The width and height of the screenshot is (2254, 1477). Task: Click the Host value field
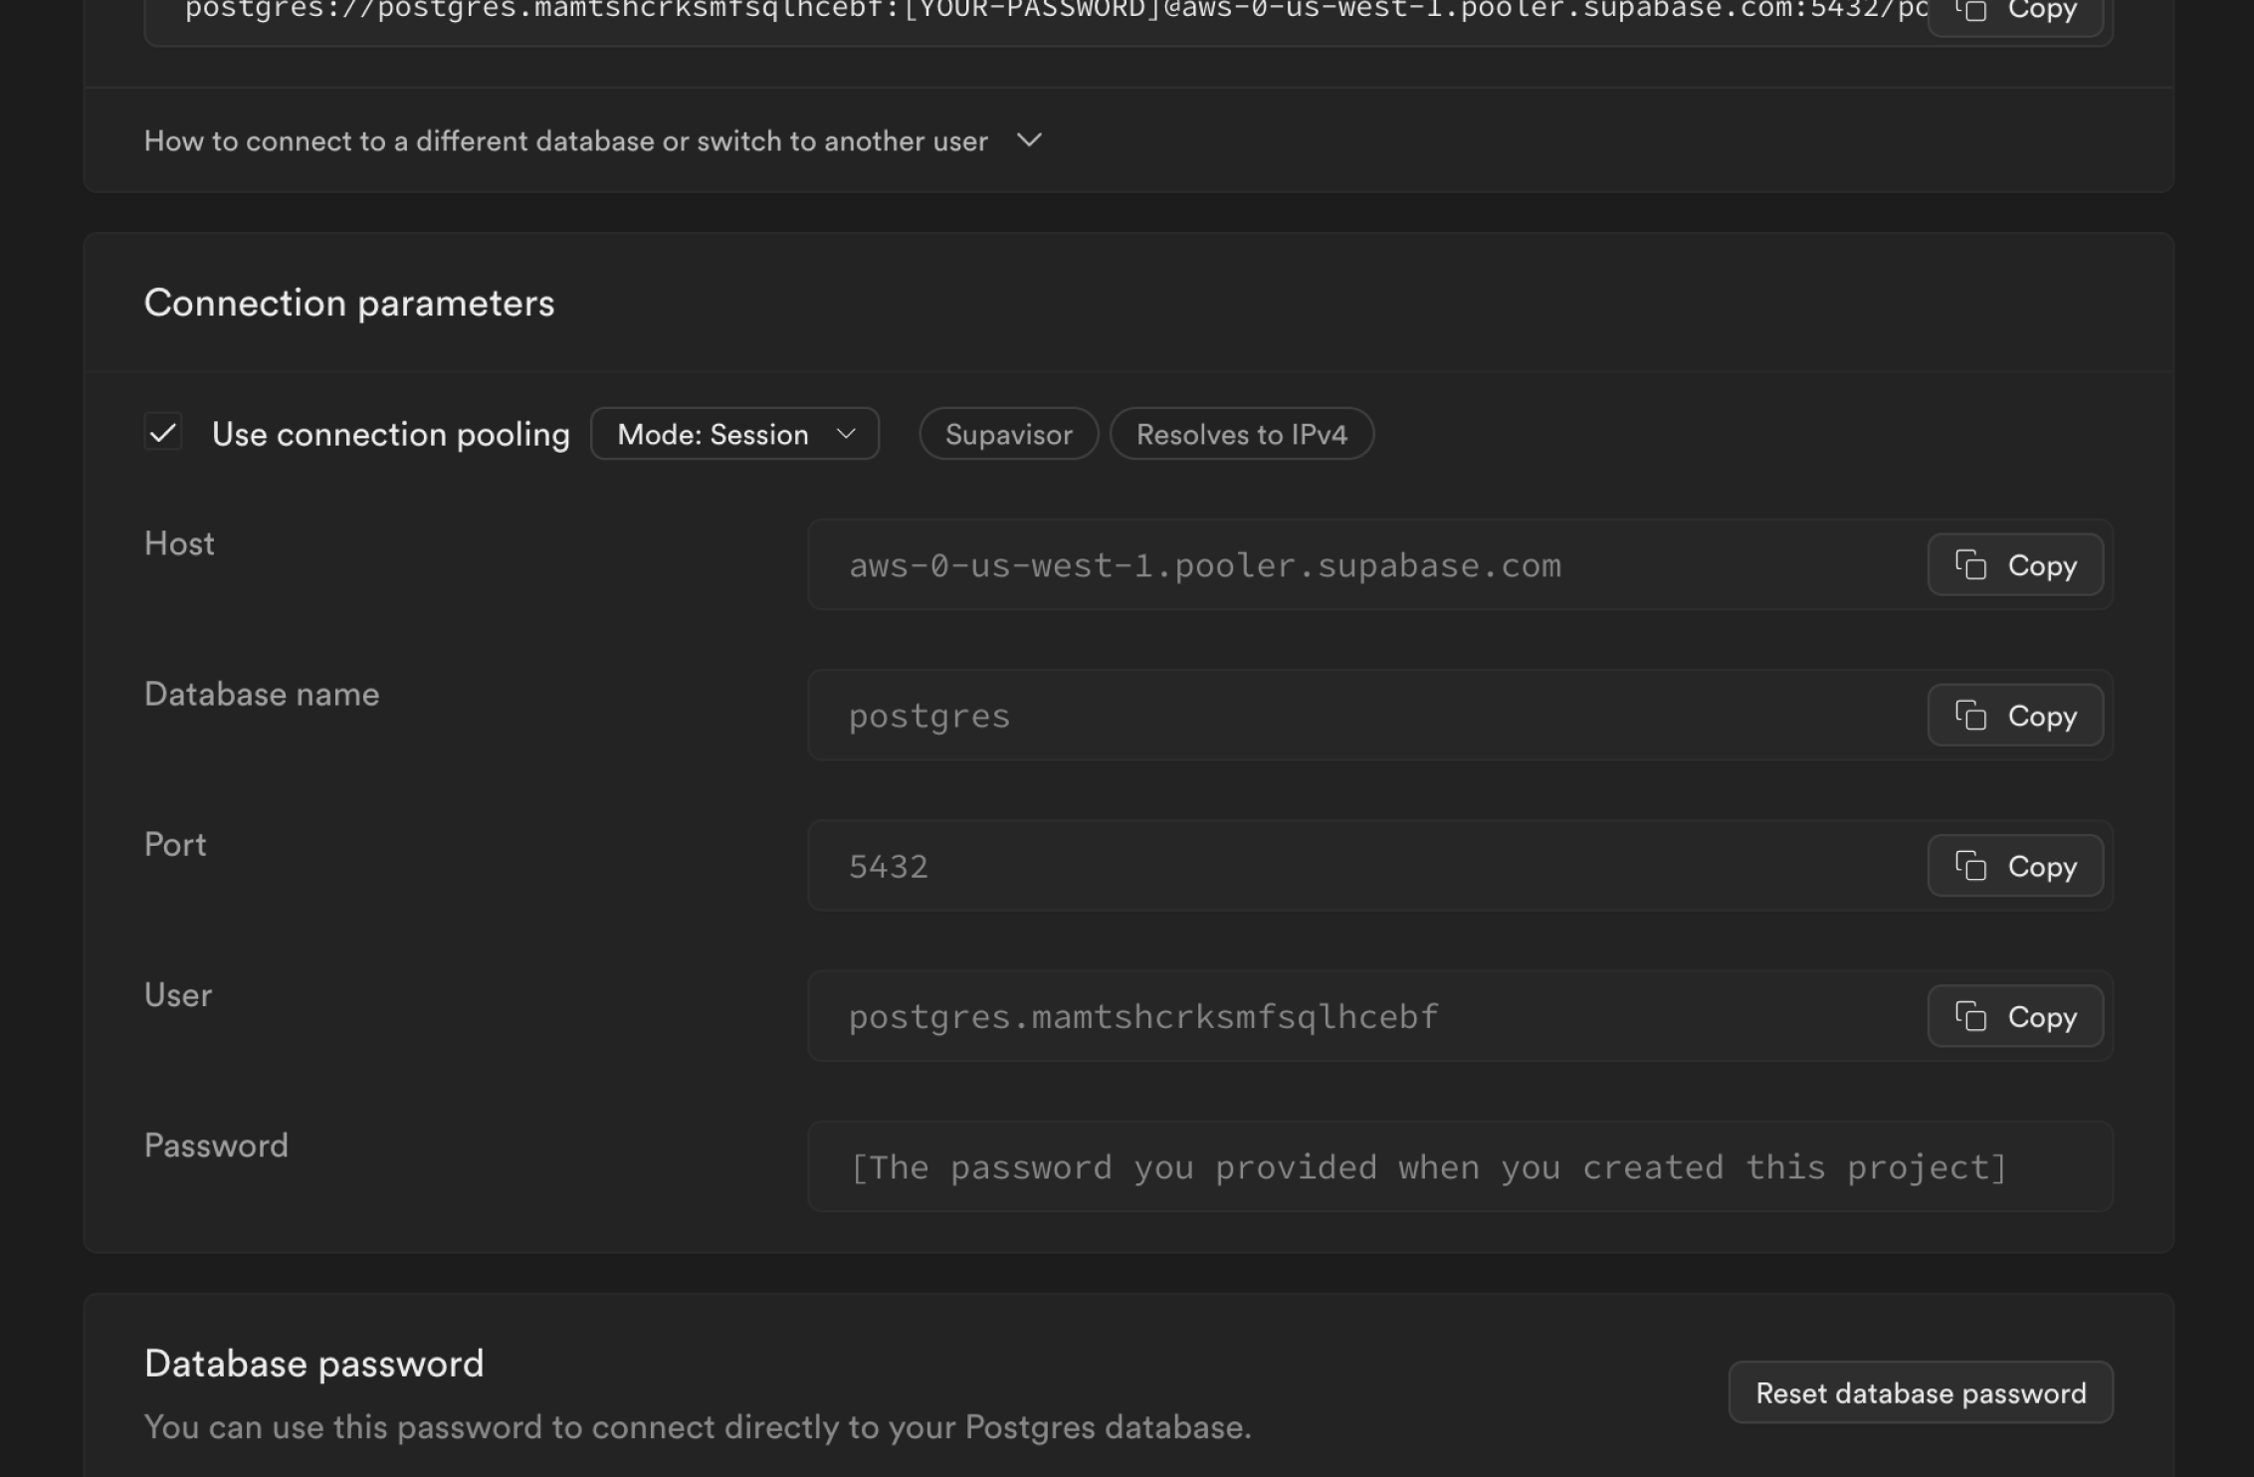coord(1460,565)
